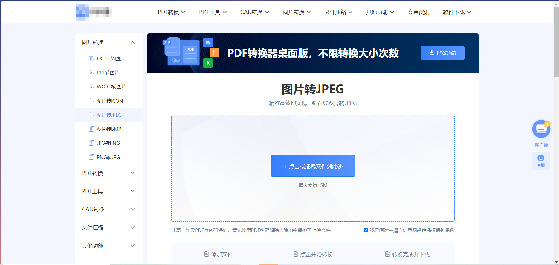This screenshot has height=265, width=559.
Task: Click the EXCEL转图片 file icon
Action: point(91,58)
